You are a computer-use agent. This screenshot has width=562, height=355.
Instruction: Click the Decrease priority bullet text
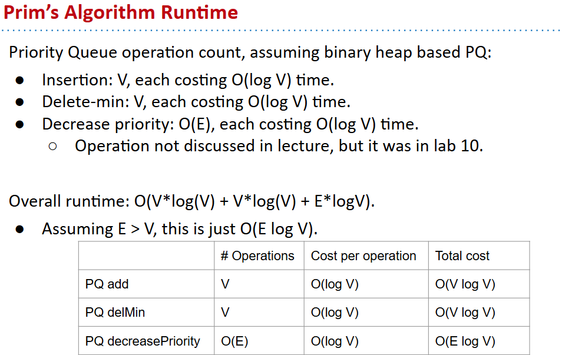(230, 124)
